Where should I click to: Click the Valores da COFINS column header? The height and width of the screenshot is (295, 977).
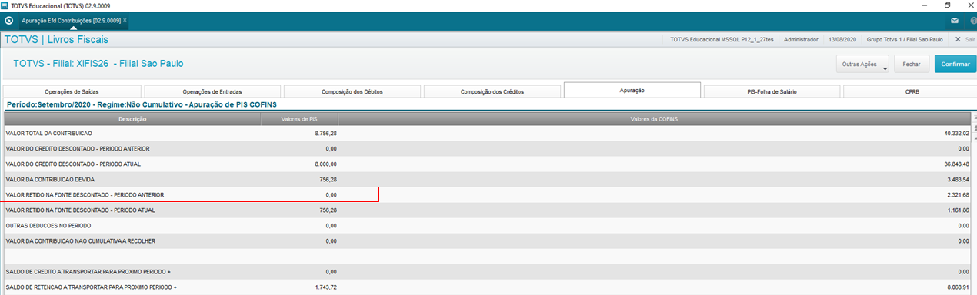[x=655, y=119]
